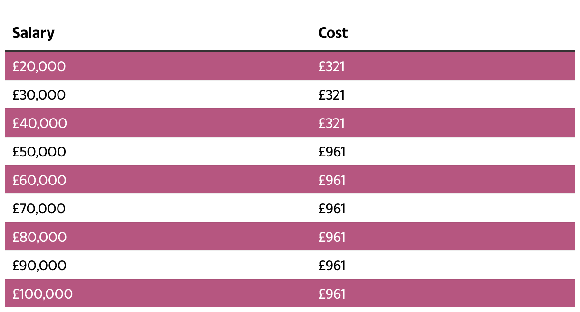The height and width of the screenshot is (312, 580).
Task: Click the £961 cost for £60,000 salary
Action: coord(332,180)
